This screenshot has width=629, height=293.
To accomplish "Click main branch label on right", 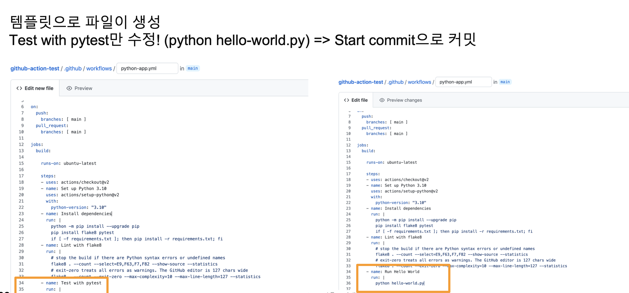I will click(x=505, y=82).
